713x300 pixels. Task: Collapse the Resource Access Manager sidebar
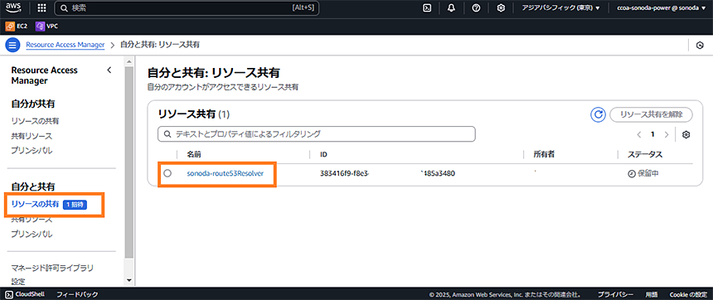tap(109, 70)
